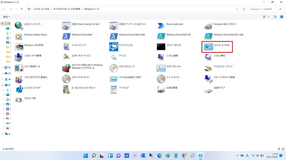Expand the OneDrive cloud node
The height and width of the screenshot is (160, 286).
pyautogui.click(x=3, y=73)
